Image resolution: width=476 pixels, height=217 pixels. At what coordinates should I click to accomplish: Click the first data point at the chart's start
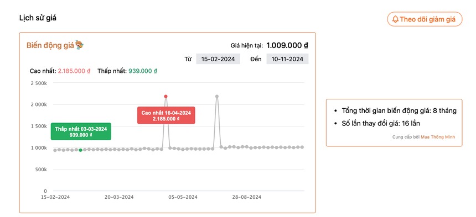[x=55, y=150]
